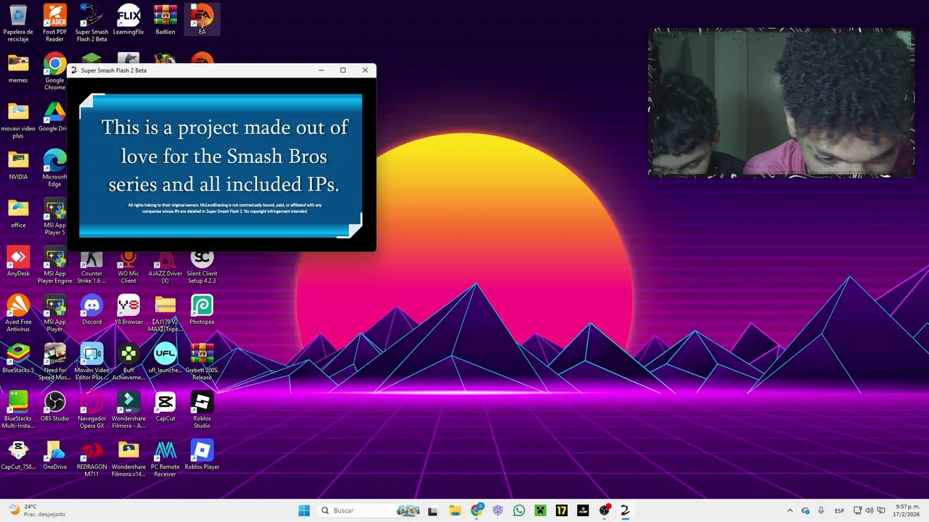Open the Windows Start menu
The width and height of the screenshot is (929, 522).
tap(304, 510)
